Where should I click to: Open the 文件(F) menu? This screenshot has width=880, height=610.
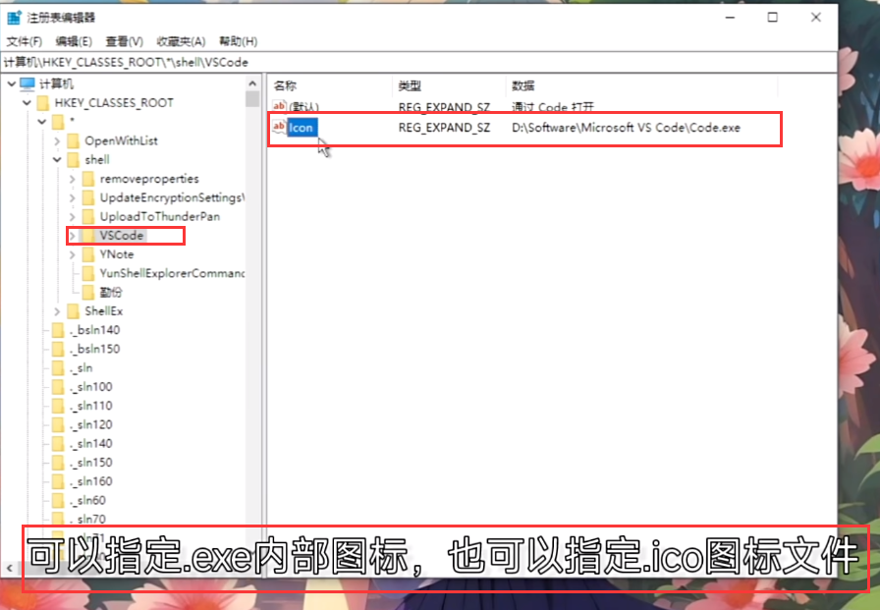(x=25, y=41)
